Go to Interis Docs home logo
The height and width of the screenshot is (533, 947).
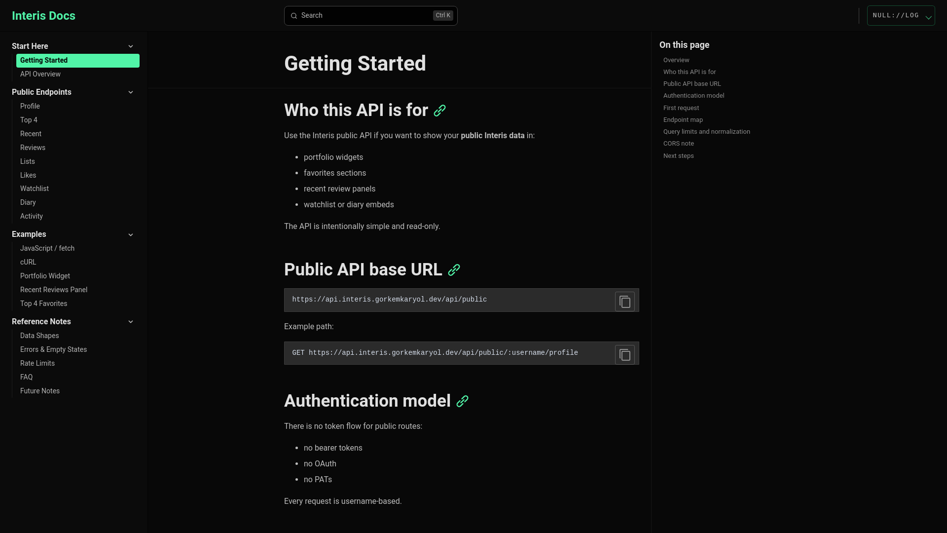[x=43, y=16]
